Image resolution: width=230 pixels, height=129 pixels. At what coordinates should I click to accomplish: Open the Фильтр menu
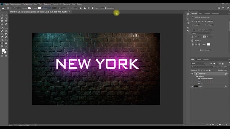(55, 4)
